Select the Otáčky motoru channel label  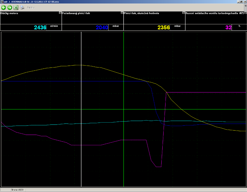(x=9, y=13)
